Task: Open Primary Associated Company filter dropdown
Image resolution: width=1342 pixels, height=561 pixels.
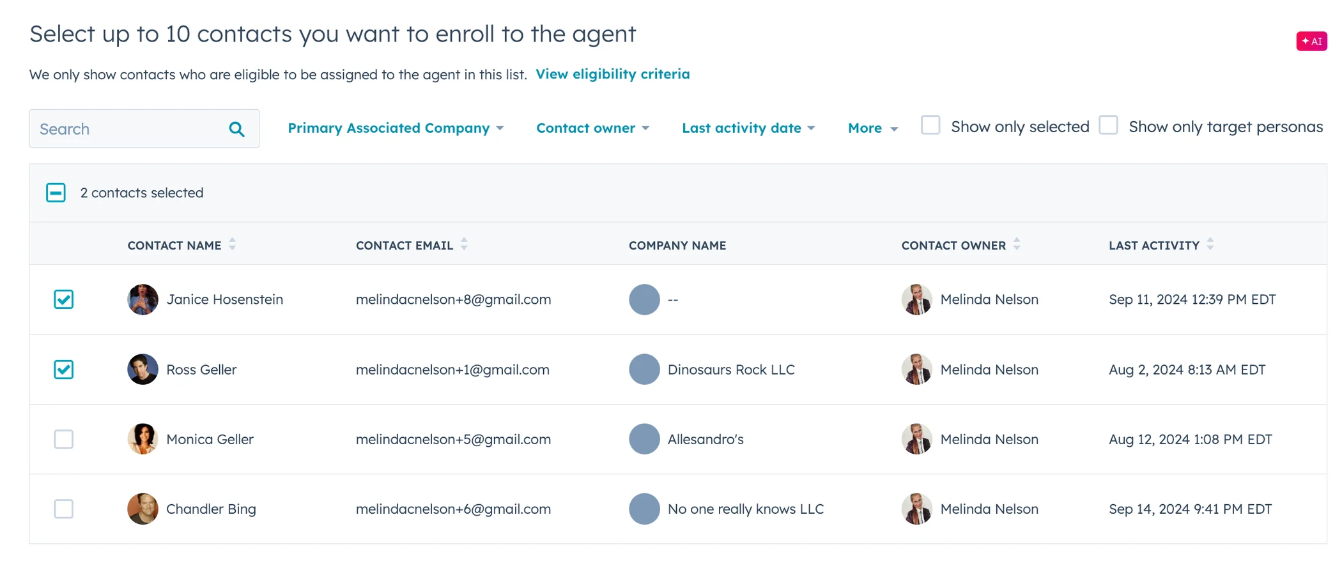Action: (396, 128)
